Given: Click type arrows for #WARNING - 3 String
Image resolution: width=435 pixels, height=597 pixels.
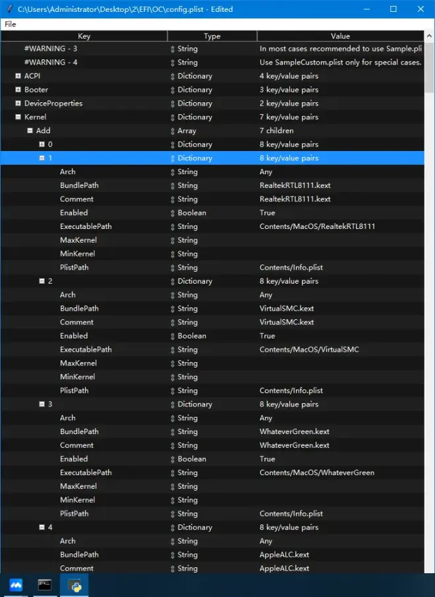Looking at the screenshot, I should [x=173, y=49].
